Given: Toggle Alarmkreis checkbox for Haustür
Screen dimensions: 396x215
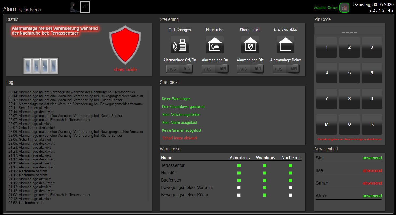Looking at the screenshot, I should pos(239,173).
